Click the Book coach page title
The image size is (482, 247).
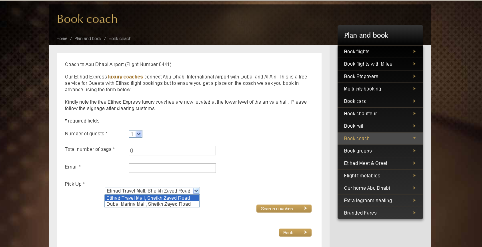[x=87, y=19]
